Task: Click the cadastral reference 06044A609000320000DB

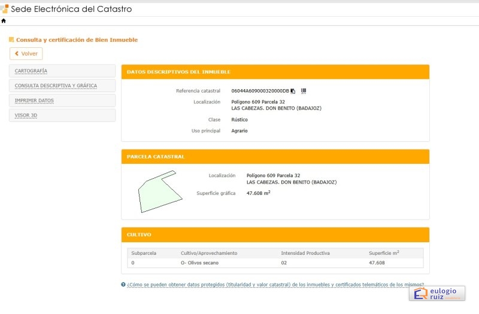Action: coord(260,91)
